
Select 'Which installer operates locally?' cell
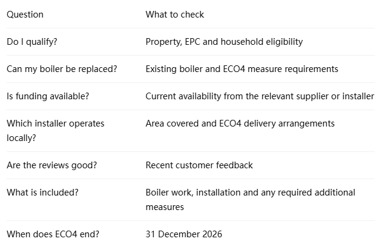[56, 131]
